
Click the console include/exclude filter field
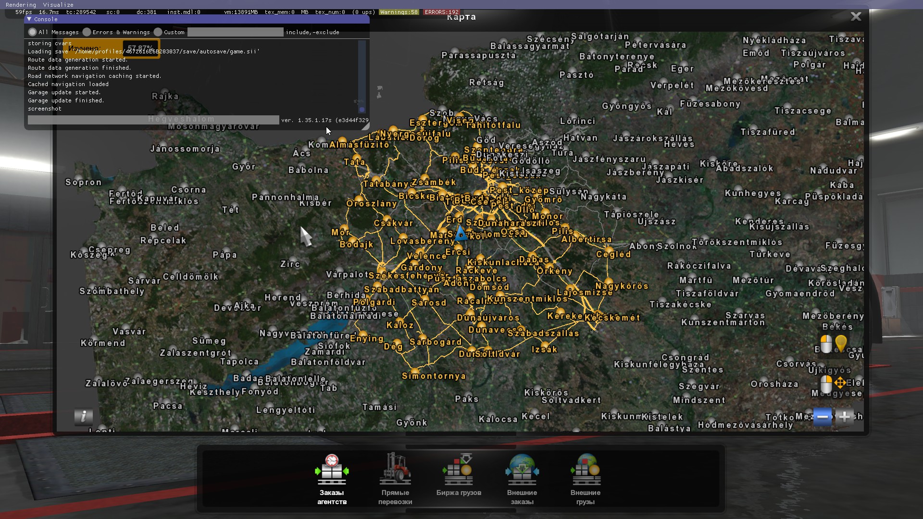pyautogui.click(x=235, y=32)
